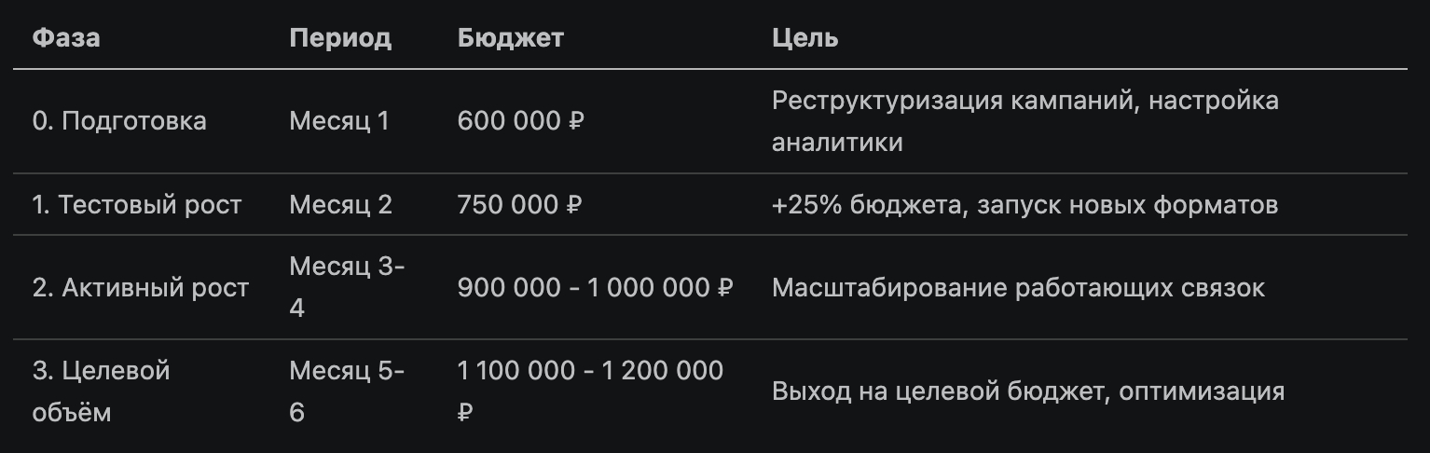Click the Период column header
The width and height of the screenshot is (1430, 453).
tap(340, 38)
